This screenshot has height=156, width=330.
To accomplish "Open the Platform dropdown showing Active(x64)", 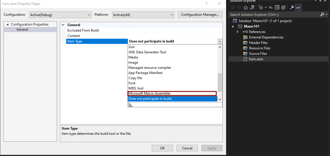I will [x=143, y=15].
